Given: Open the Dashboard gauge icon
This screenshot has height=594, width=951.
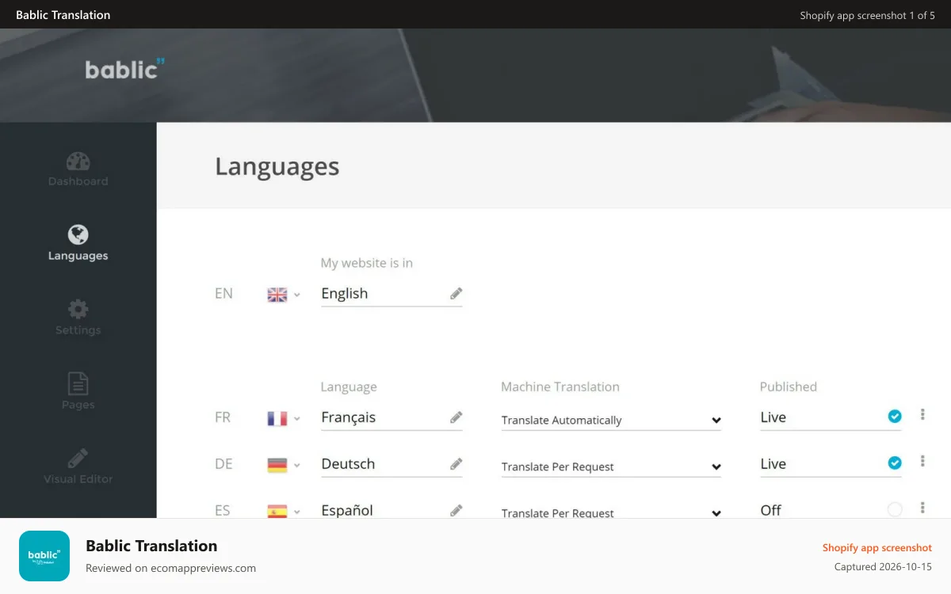Looking at the screenshot, I should tap(78, 161).
